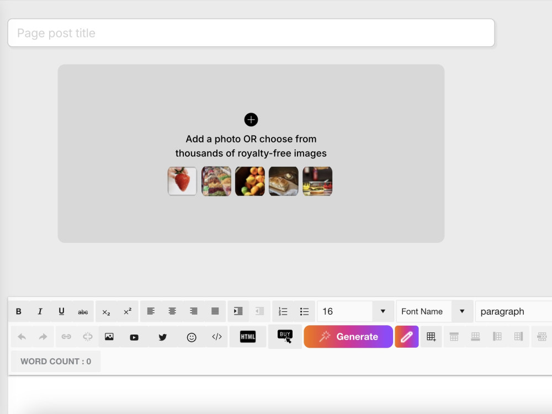Screen dimensions: 552x414
Task: Click inside the editor text area
Action: 280,394
